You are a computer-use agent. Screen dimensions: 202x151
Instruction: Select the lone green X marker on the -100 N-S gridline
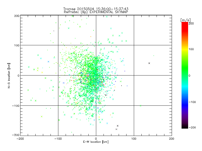point(140,106)
